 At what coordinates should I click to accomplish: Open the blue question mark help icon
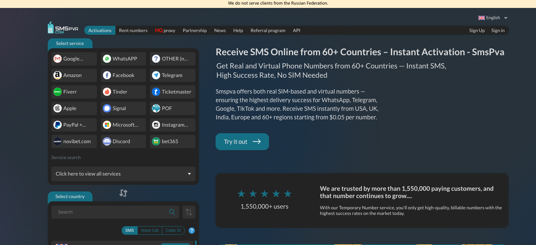[x=192, y=230]
